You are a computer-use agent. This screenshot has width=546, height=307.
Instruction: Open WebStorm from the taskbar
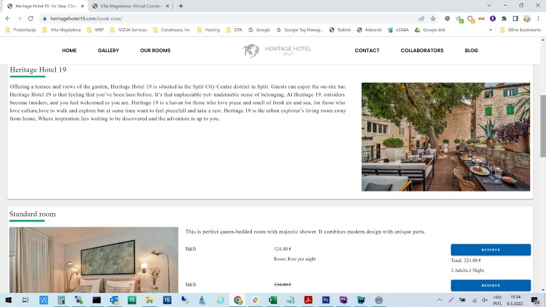click(361, 300)
